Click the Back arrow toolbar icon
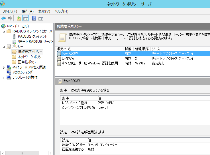This screenshot has height=155, width=210. click(x=3, y=18)
